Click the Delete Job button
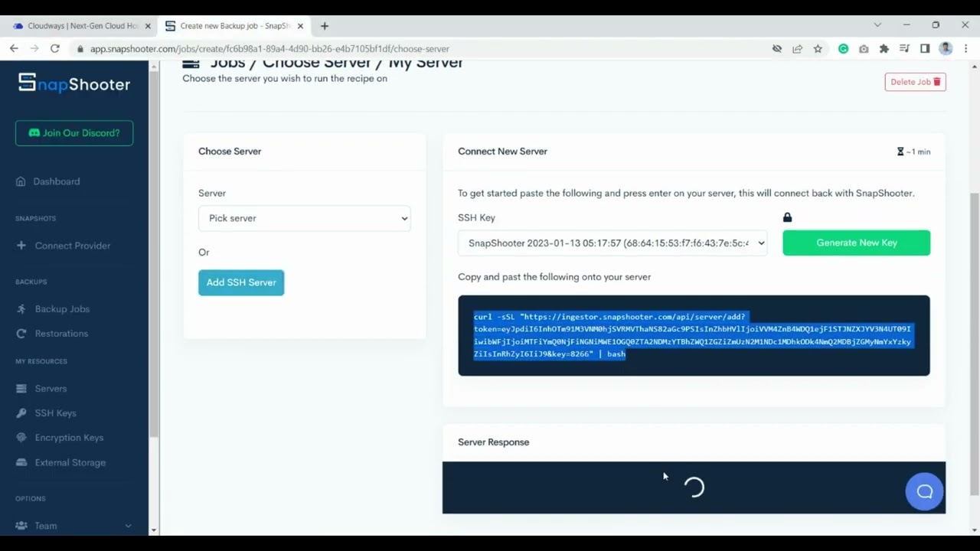Image resolution: width=980 pixels, height=551 pixels. click(915, 82)
